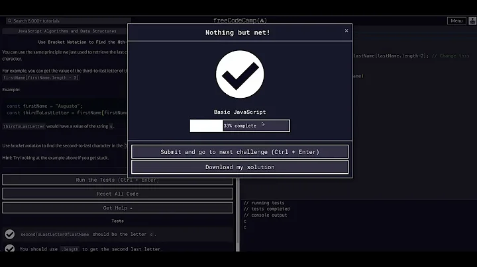Reset All Code button
477x267 pixels.
pos(117,194)
